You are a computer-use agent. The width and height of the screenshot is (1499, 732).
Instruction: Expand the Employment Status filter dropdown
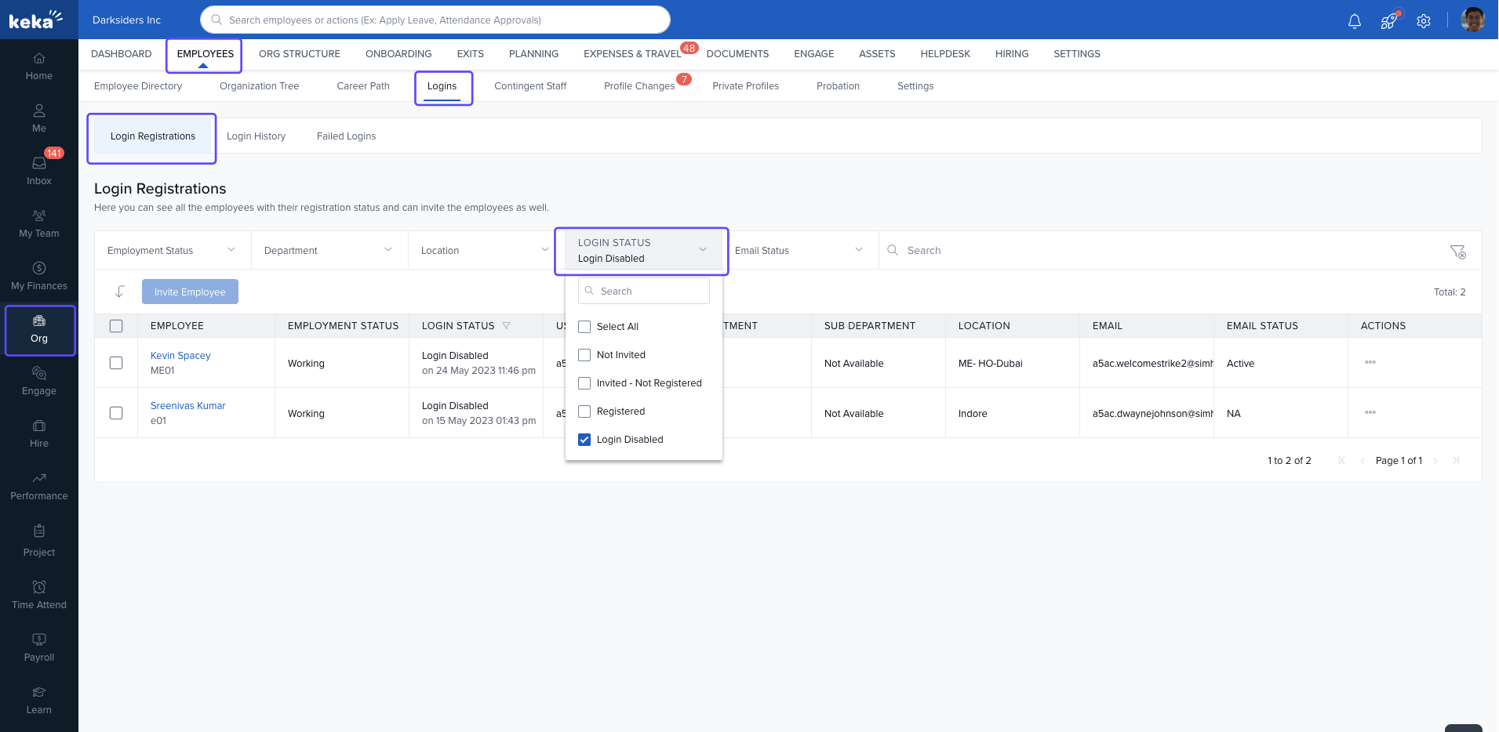click(x=173, y=251)
